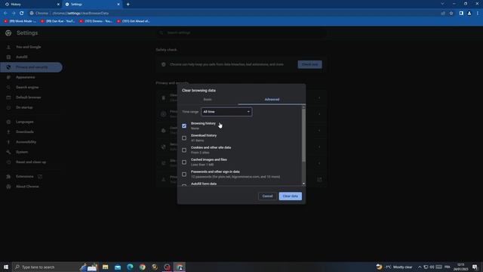Open System settings
This screenshot has width=483, height=272.
click(x=22, y=152)
